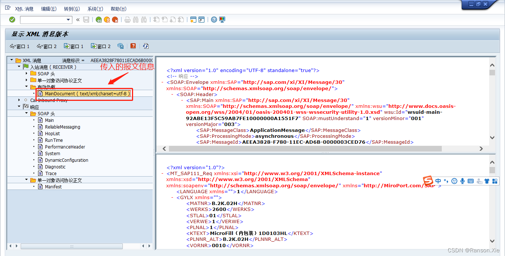Click the 窗口 1 display button

point(20,46)
